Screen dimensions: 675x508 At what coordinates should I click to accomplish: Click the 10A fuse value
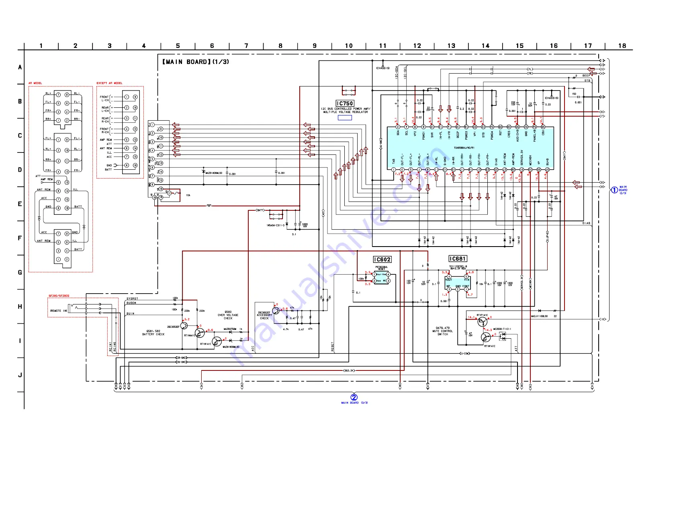(x=188, y=195)
